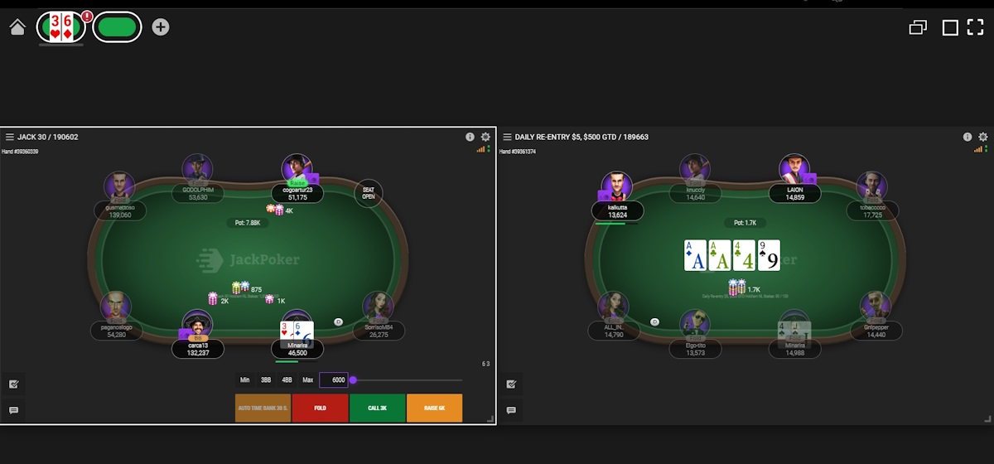
Task: Open hamburger menu of JACK 30 table
Action: 10,137
